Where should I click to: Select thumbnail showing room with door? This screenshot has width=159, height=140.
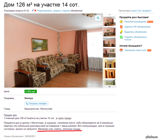pyautogui.click(x=109, y=42)
